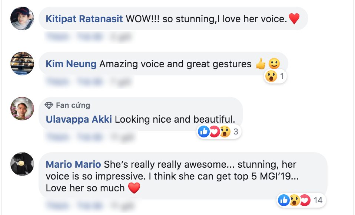The width and height of the screenshot is (355, 215).
Task: Open reaction count 14 on Mario Mario's comment
Action: pos(318,201)
